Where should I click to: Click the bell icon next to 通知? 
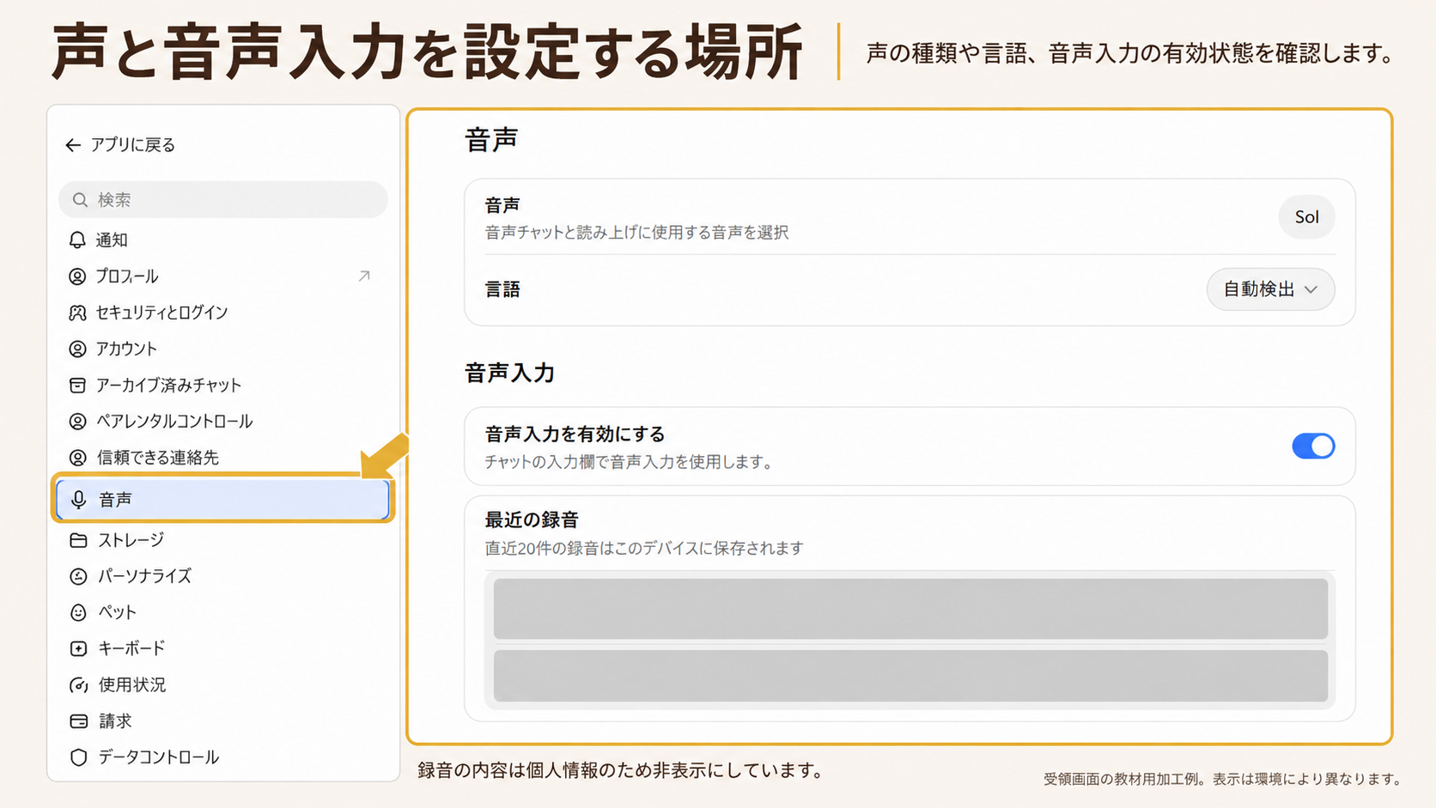click(77, 240)
